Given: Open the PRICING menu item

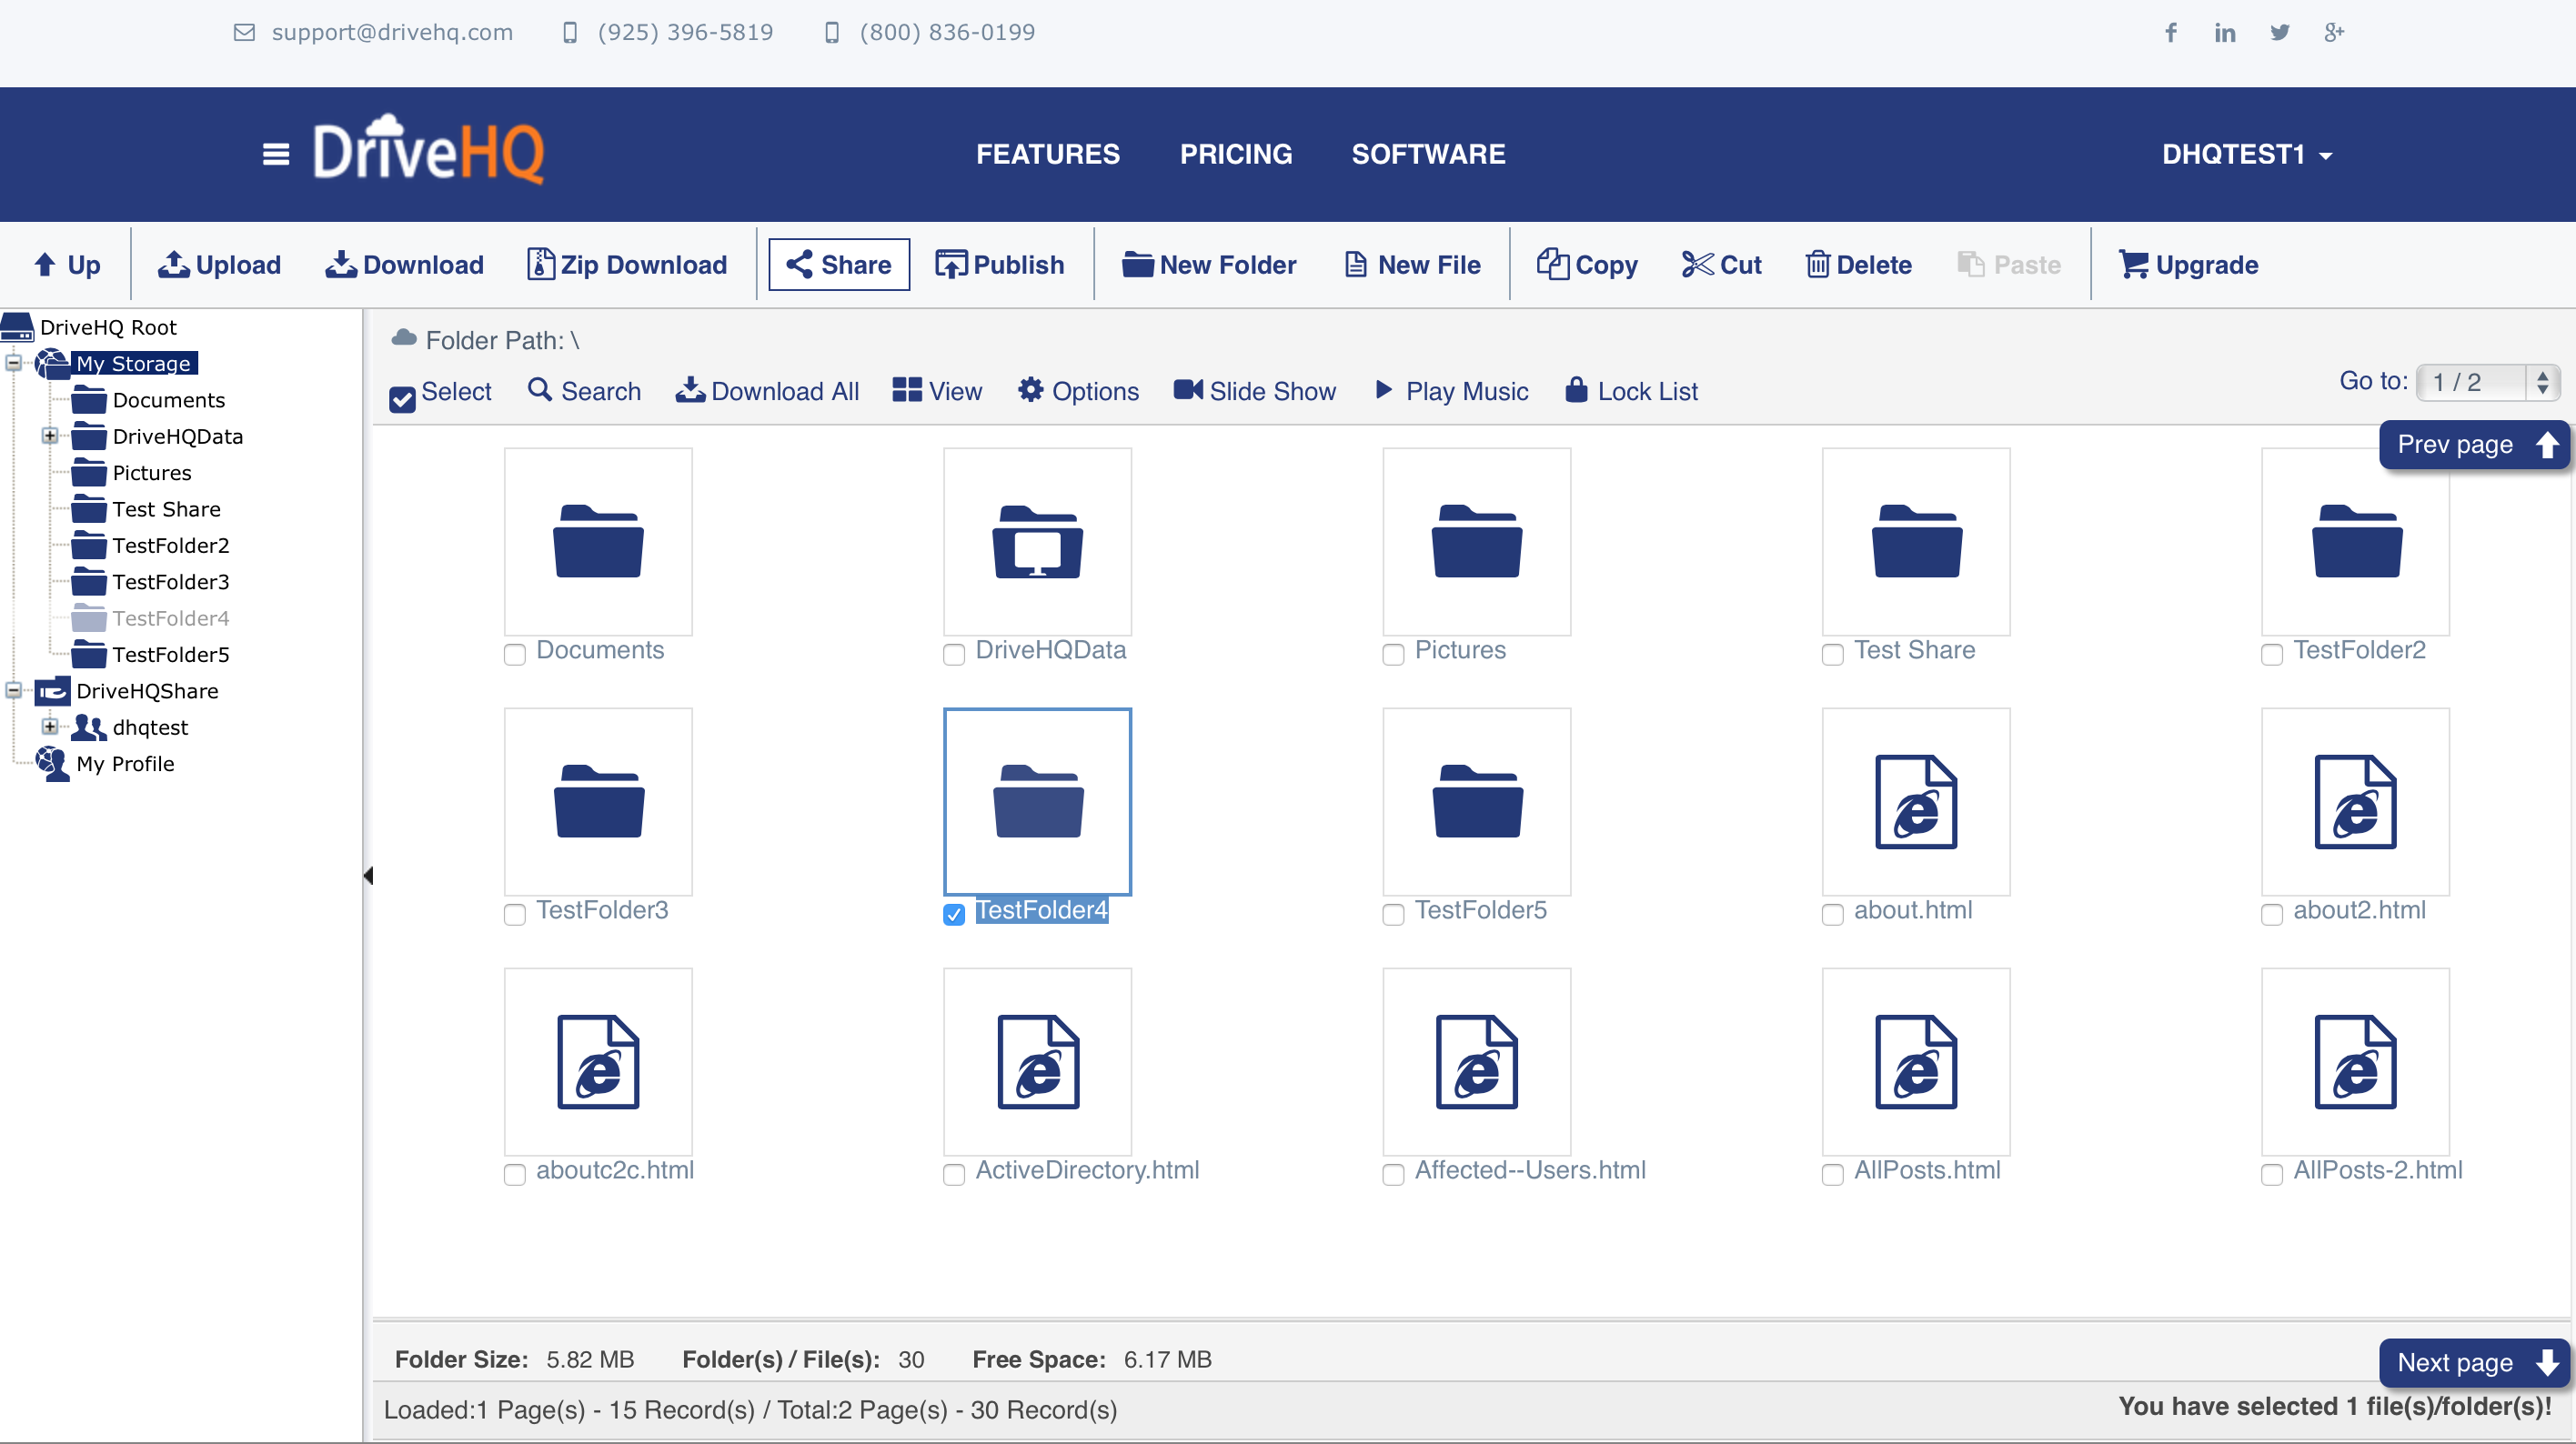Looking at the screenshot, I should [x=1236, y=154].
